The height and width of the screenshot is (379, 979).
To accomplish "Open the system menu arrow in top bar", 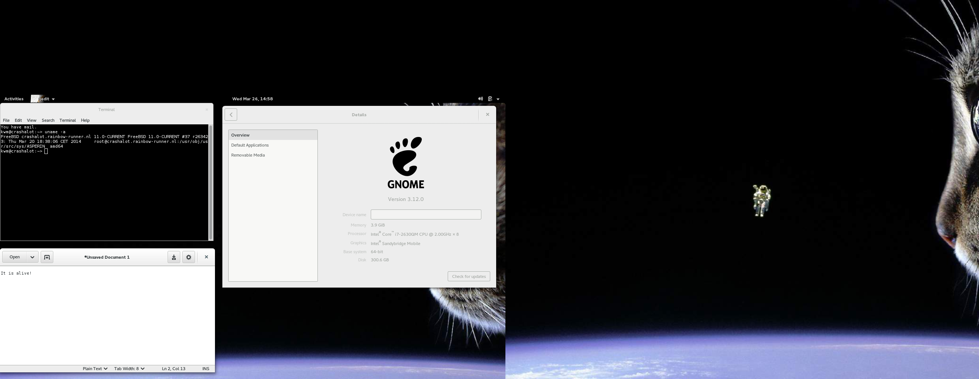I will pos(498,99).
